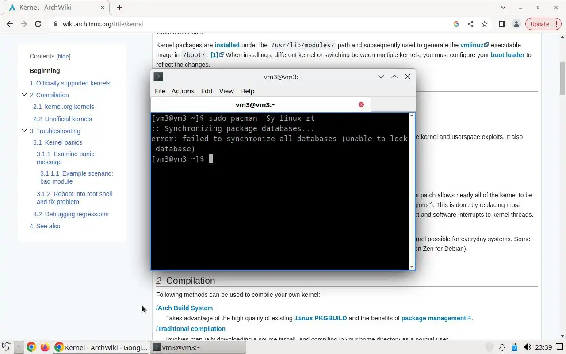Open the terminal Help menu

point(247,91)
